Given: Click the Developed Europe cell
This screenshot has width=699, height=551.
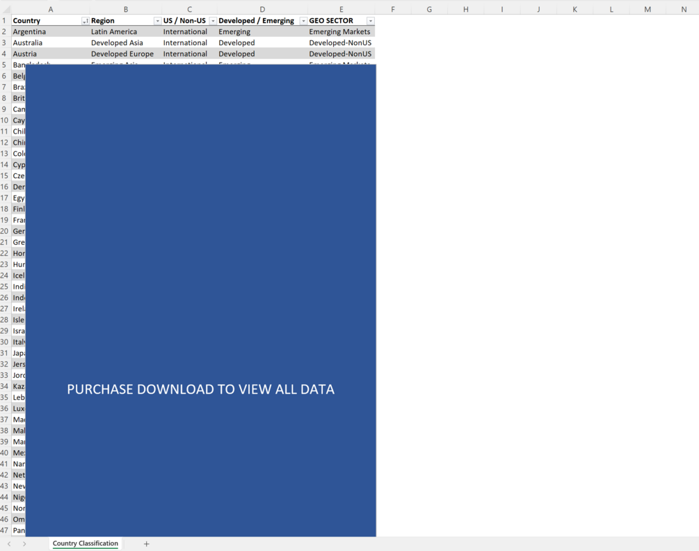Looking at the screenshot, I should pyautogui.click(x=126, y=54).
